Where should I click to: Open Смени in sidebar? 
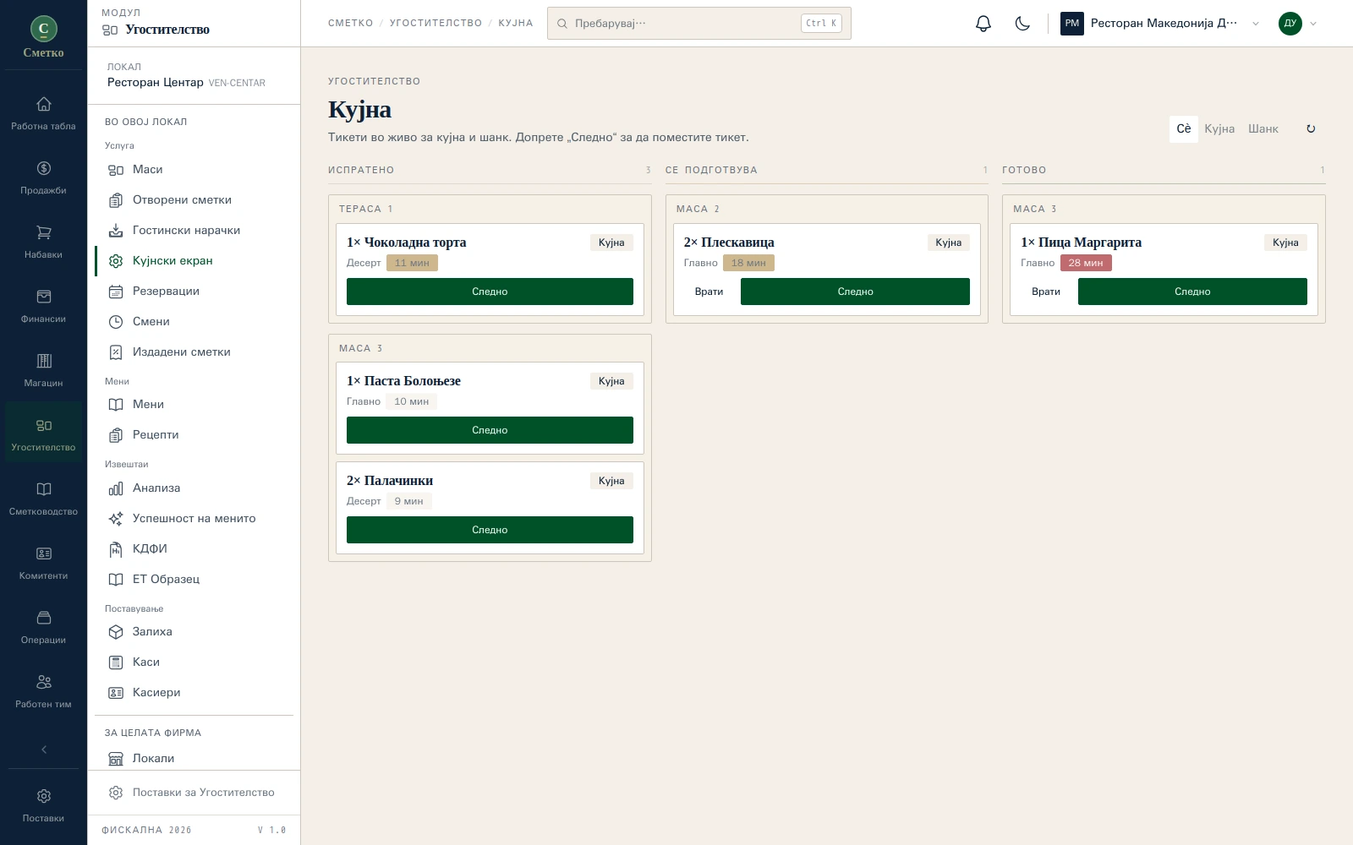click(195, 322)
